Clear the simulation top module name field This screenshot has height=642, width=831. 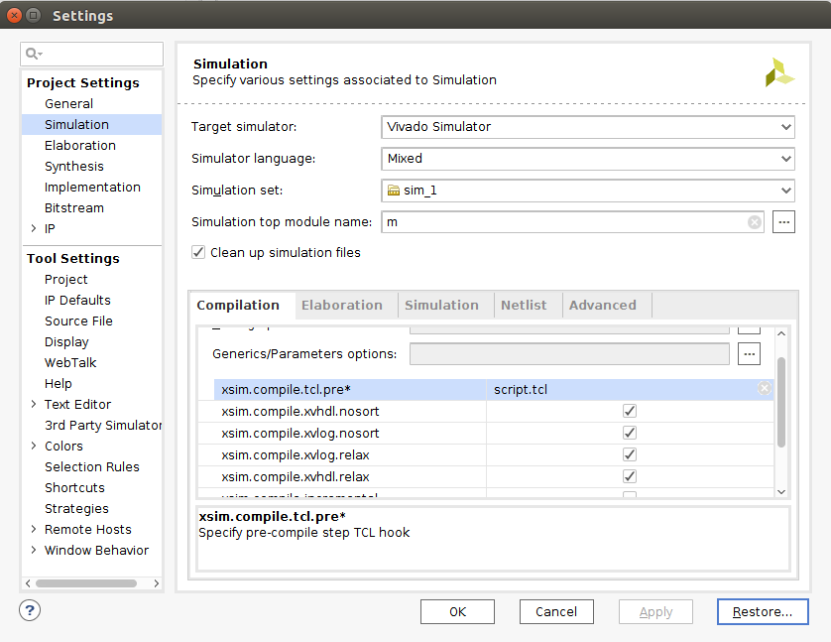point(755,222)
